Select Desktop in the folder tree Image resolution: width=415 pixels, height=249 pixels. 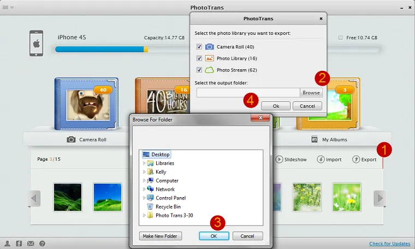point(156,155)
